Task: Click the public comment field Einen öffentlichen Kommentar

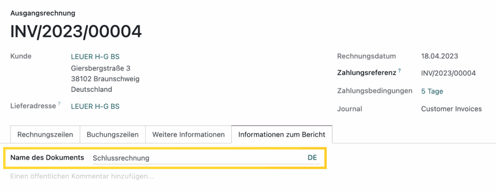Action: click(82, 176)
